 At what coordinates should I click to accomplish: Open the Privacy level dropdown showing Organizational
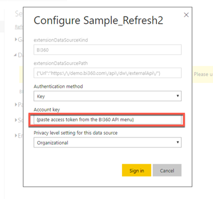pyautogui.click(x=108, y=143)
